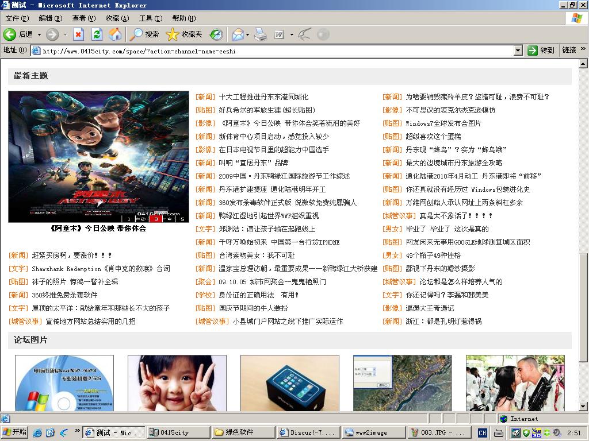
Task: Print the page with printer icon
Action: pos(261,34)
